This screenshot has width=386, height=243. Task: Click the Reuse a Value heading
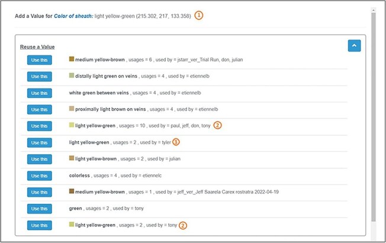click(37, 47)
